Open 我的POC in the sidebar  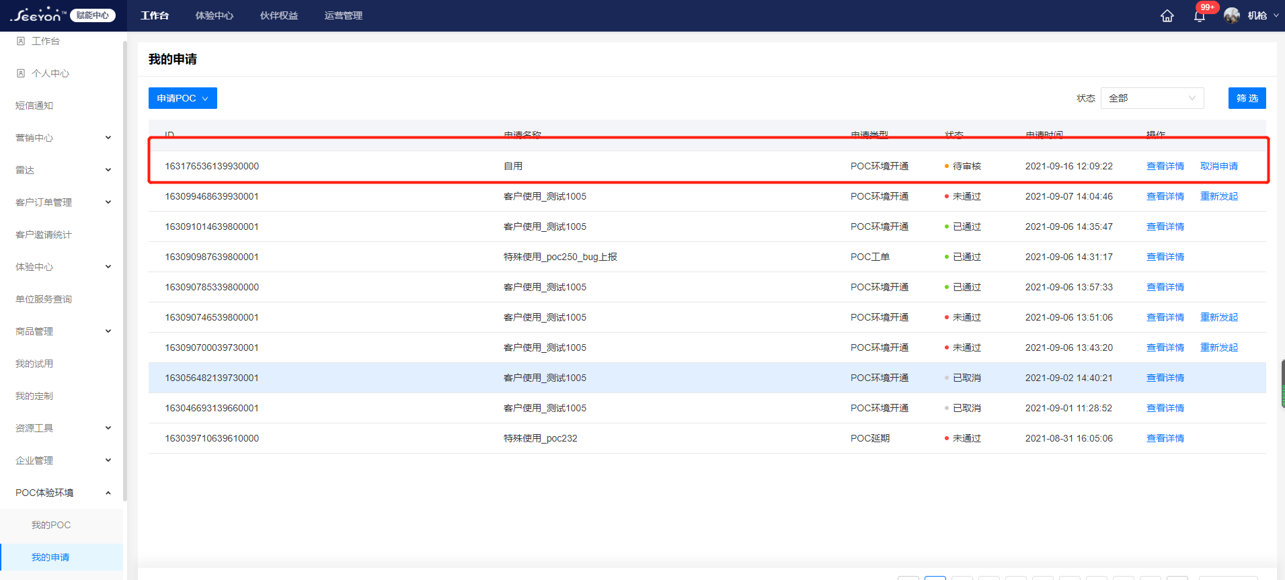coord(51,525)
